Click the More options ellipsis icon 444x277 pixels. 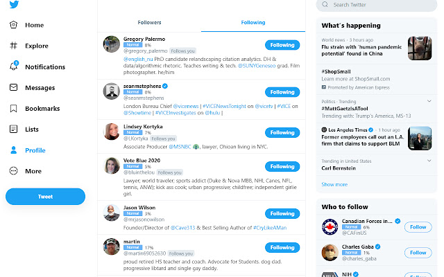(14, 171)
